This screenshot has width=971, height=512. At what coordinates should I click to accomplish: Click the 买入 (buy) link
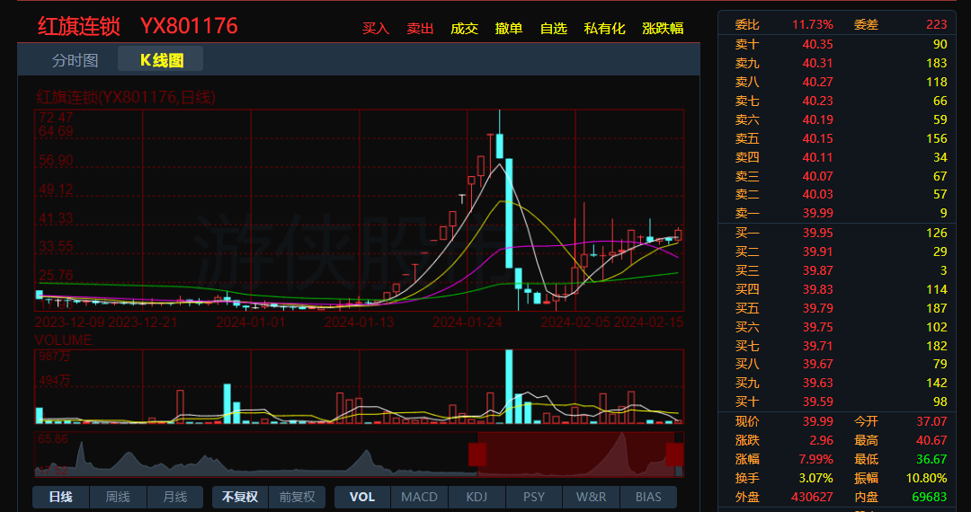[376, 29]
